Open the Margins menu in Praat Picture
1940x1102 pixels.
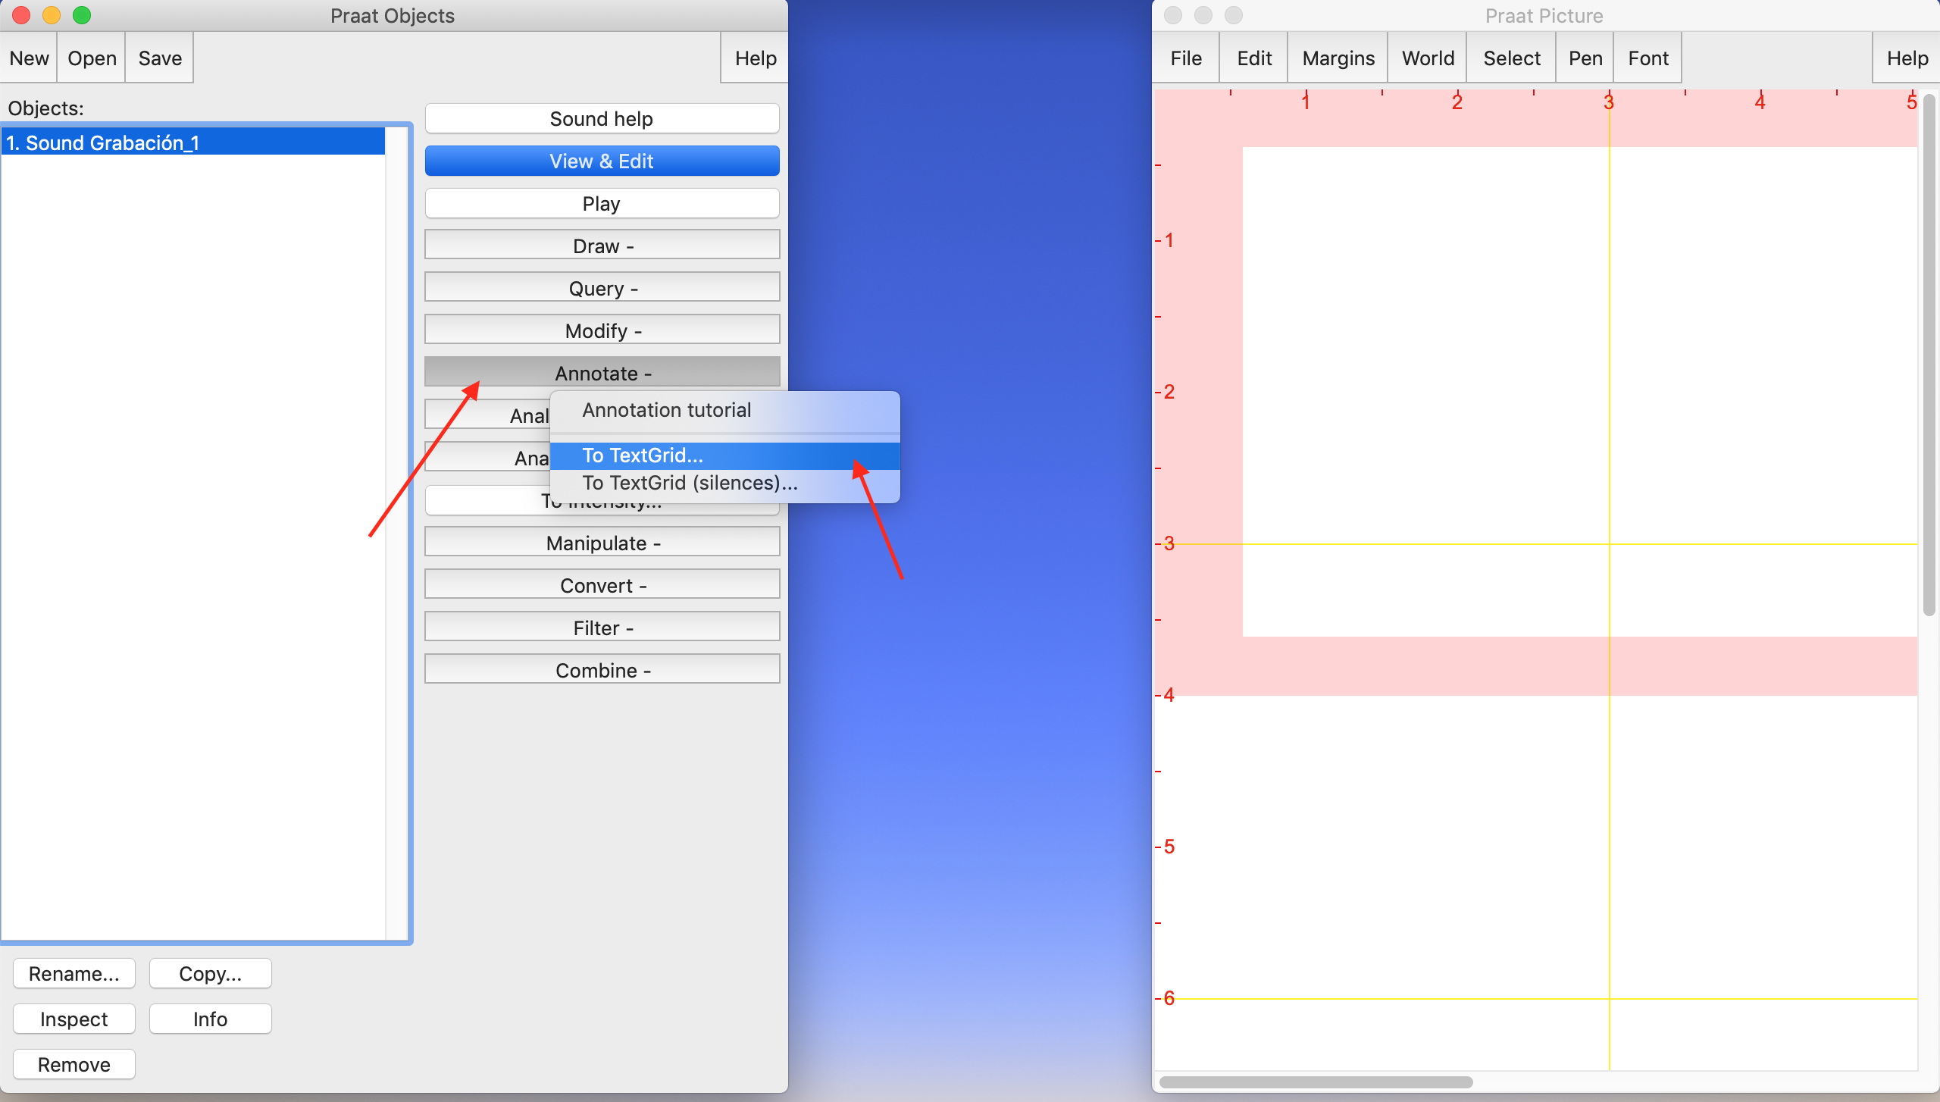pos(1338,58)
